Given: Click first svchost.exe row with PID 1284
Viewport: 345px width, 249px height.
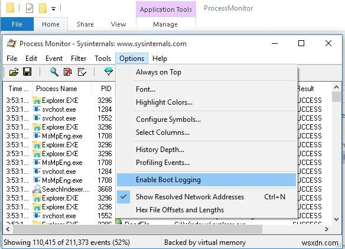Looking at the screenshot, I should [60, 109].
